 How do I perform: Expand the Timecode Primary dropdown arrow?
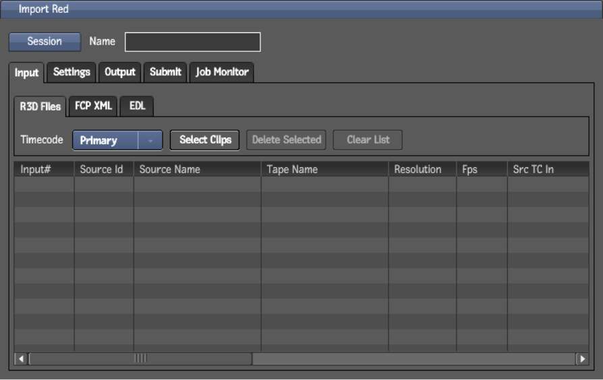pyautogui.click(x=150, y=140)
